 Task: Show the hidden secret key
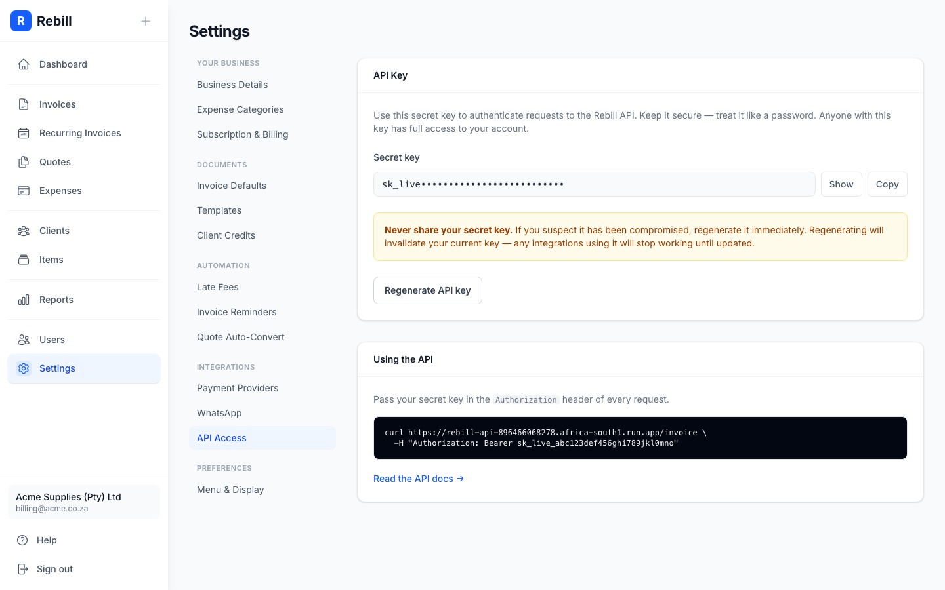tap(841, 184)
